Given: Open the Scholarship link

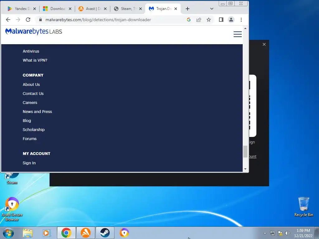Looking at the screenshot, I should point(34,130).
